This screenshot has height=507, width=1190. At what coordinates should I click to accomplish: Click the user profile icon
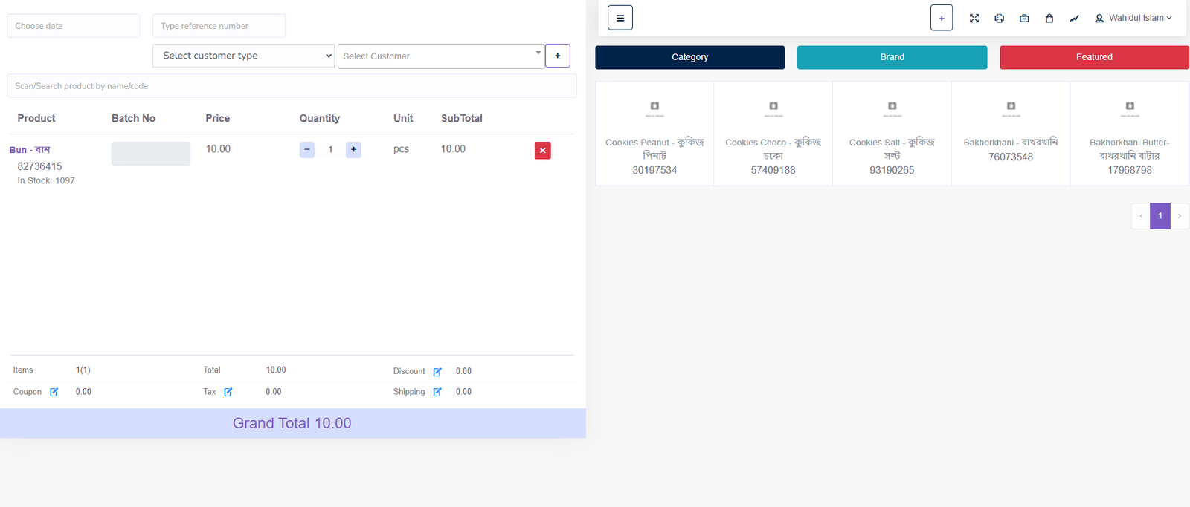[1099, 18]
